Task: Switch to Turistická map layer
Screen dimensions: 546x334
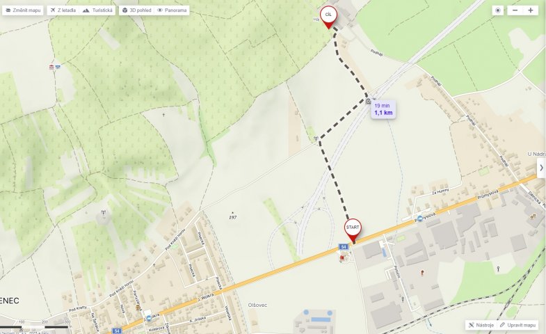Action: pos(98,10)
